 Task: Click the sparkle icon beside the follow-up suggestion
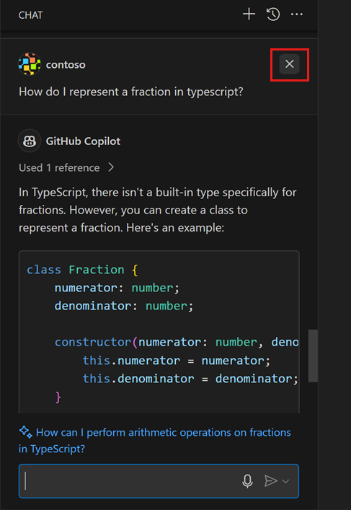click(x=26, y=432)
